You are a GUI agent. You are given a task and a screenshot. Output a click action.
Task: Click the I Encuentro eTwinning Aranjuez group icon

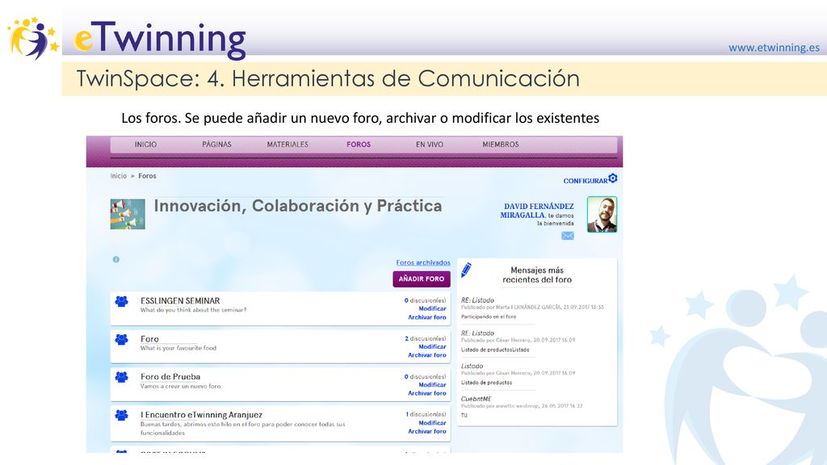click(x=122, y=415)
